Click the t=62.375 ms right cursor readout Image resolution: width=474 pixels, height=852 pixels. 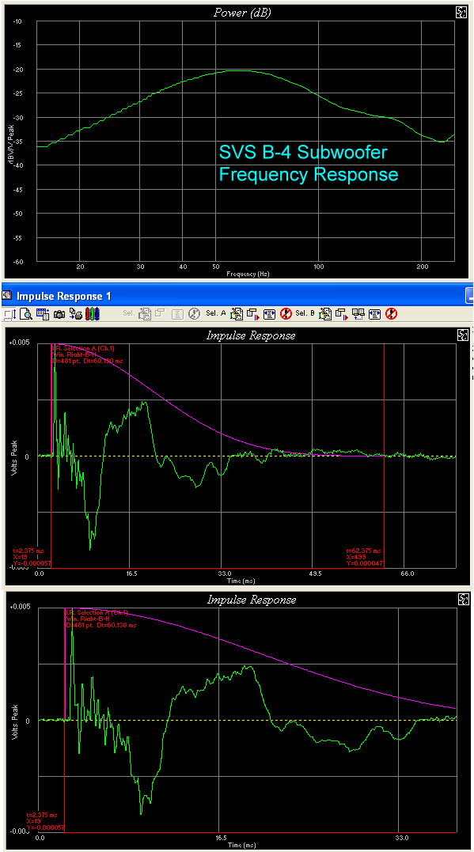pos(363,557)
